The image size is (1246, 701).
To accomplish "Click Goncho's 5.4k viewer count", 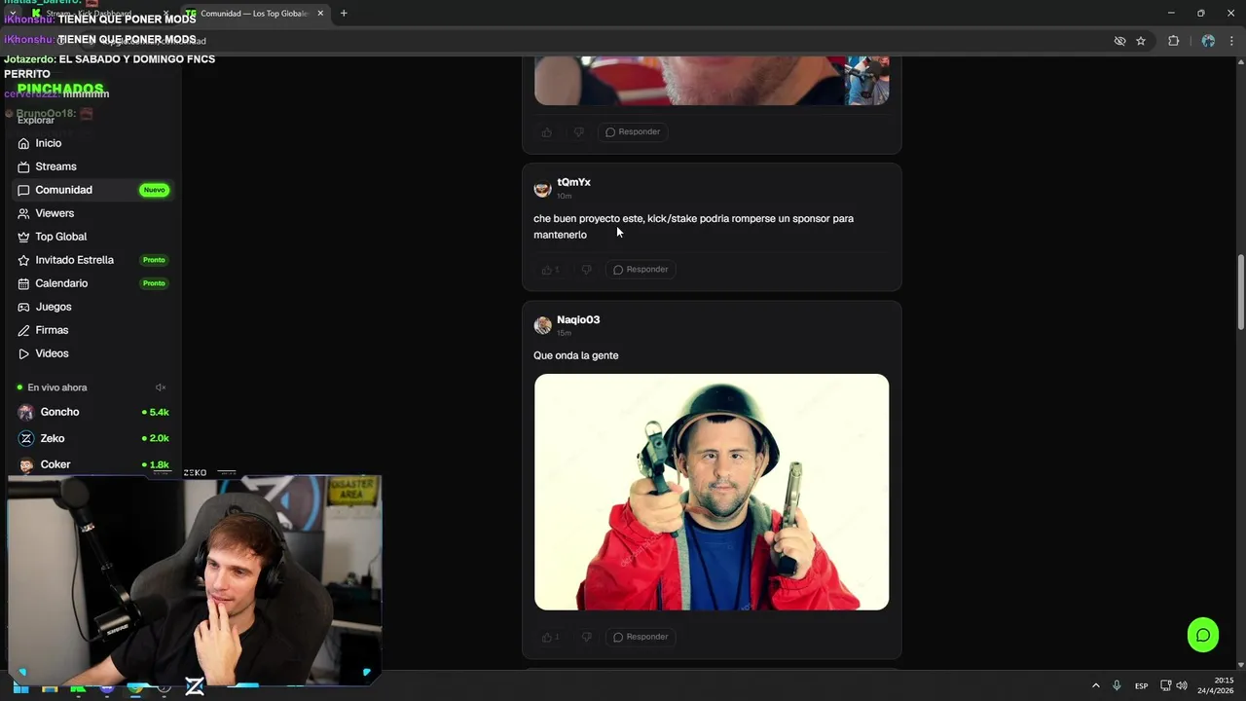I will point(156,412).
